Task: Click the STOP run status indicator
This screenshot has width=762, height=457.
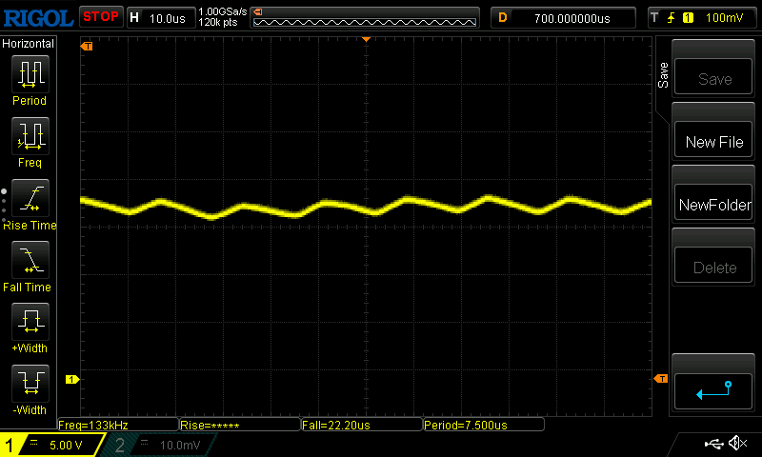Action: [x=101, y=17]
